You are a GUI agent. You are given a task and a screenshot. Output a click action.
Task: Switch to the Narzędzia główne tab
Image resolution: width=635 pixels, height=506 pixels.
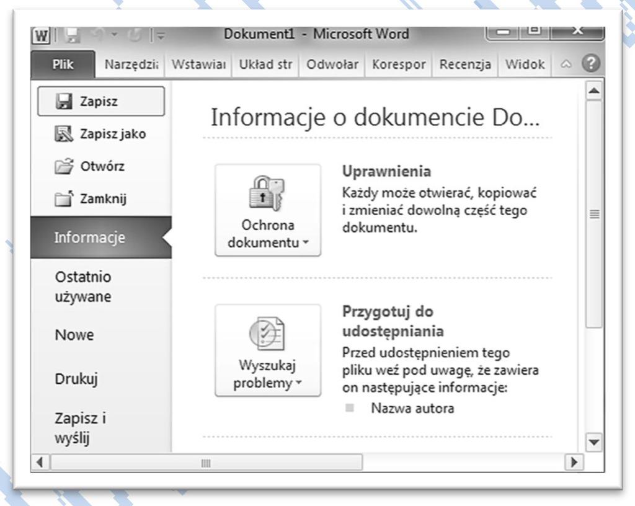tap(131, 64)
